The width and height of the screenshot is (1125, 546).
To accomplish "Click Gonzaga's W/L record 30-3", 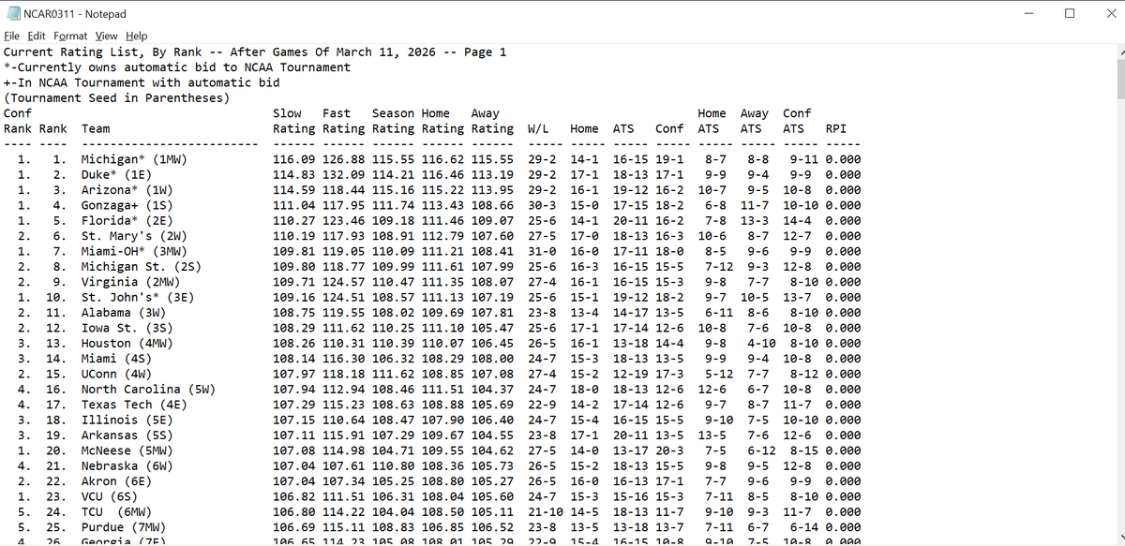I will pos(542,205).
